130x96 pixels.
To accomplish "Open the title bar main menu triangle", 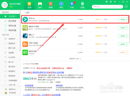I will tap(115, 2).
